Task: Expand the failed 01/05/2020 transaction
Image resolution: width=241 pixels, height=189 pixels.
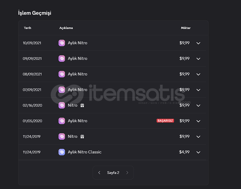Action: (x=198, y=121)
